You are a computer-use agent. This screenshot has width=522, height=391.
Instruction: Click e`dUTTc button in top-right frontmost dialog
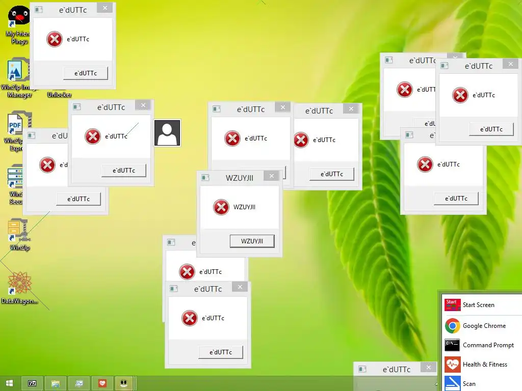[x=491, y=129]
